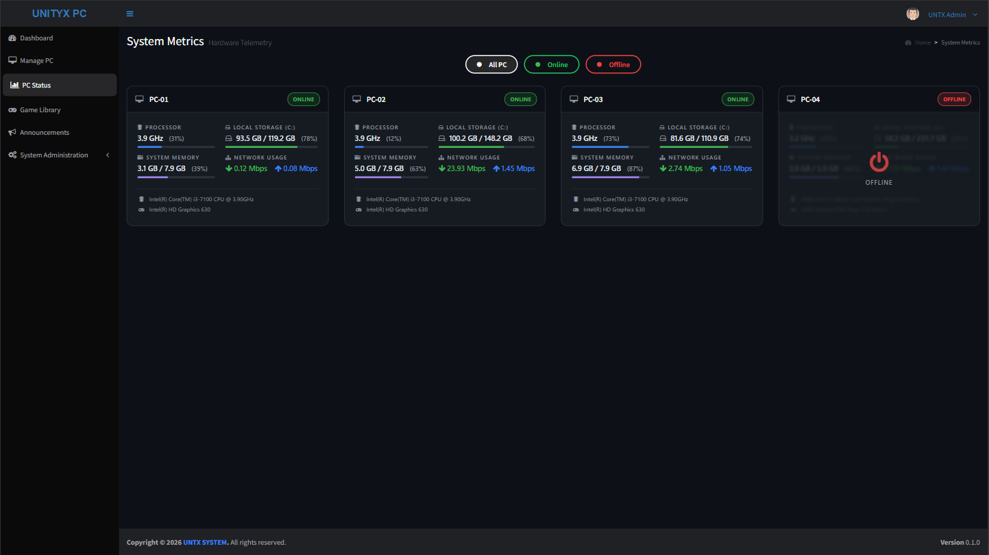Screen dimensions: 989x555
Task: Click the Game Library gamepad icon
Action: tap(12, 109)
